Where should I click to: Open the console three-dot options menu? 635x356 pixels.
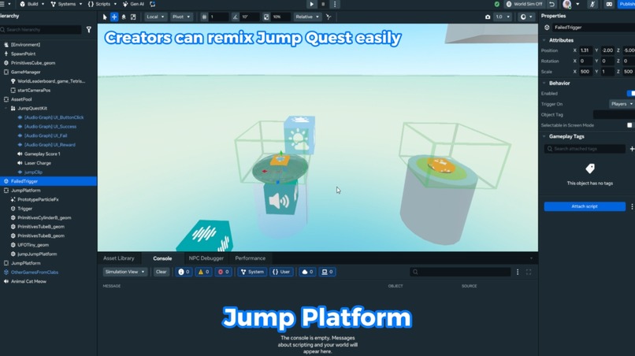pos(518,273)
